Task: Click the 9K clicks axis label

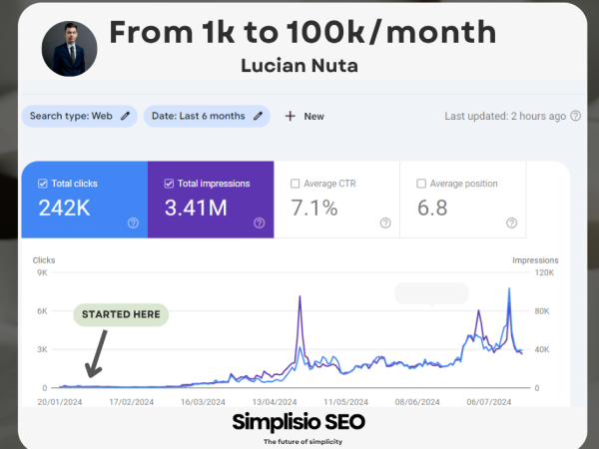Action: point(42,272)
